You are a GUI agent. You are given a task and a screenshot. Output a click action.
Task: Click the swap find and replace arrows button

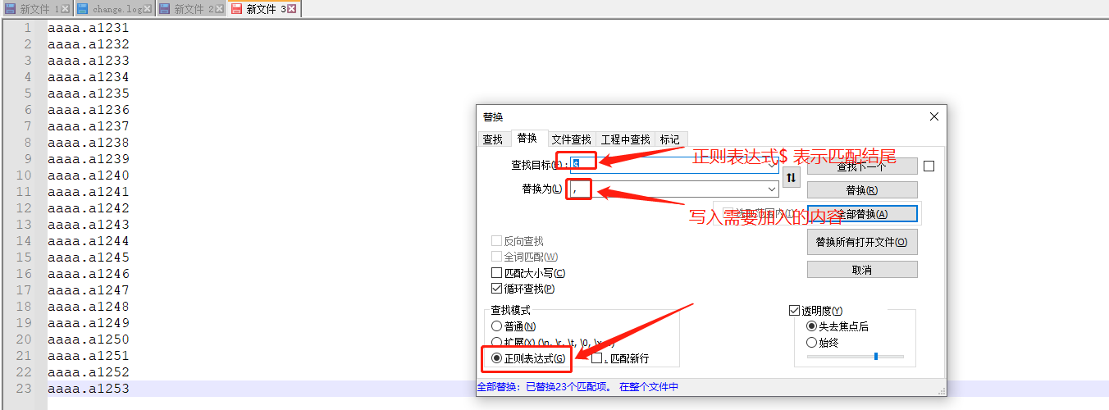coord(791,177)
